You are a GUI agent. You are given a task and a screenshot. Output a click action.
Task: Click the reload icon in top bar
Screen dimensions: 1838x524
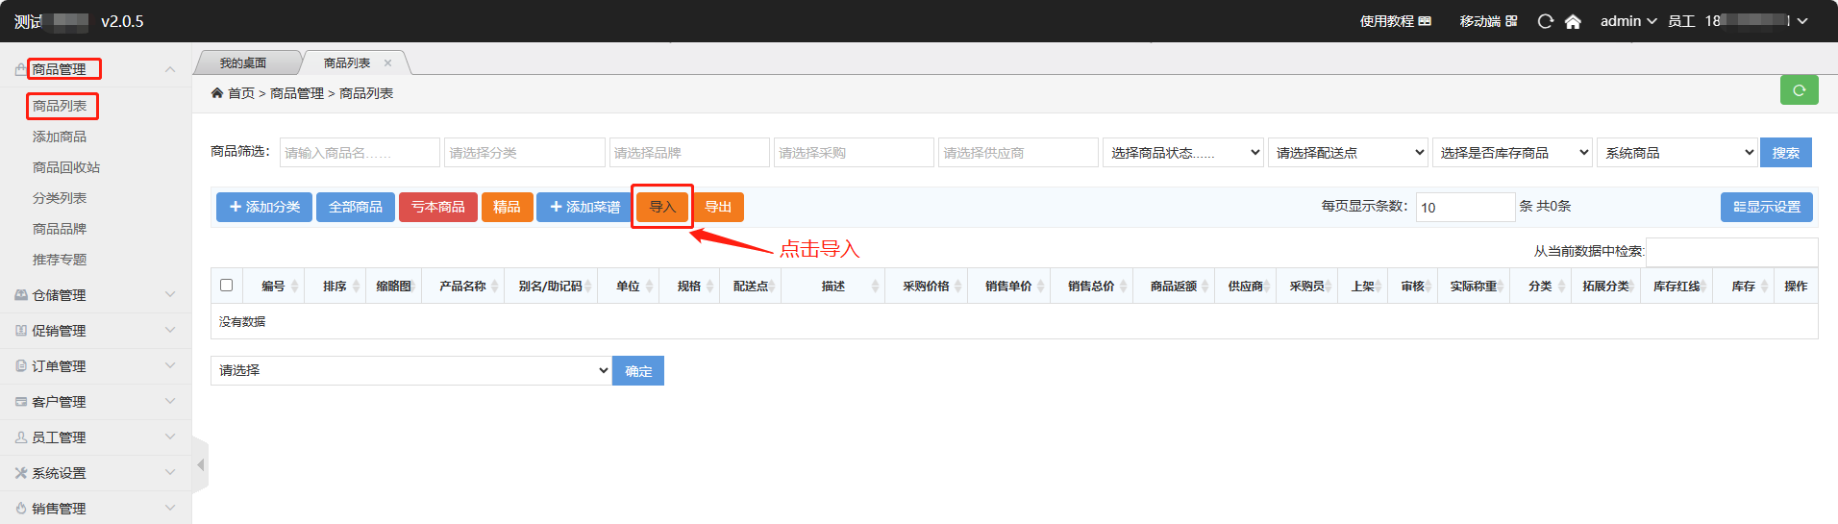pos(1545,21)
